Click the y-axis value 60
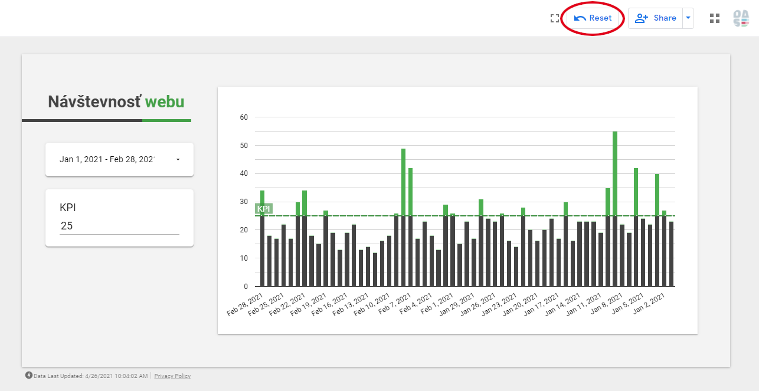759x391 pixels. click(244, 117)
